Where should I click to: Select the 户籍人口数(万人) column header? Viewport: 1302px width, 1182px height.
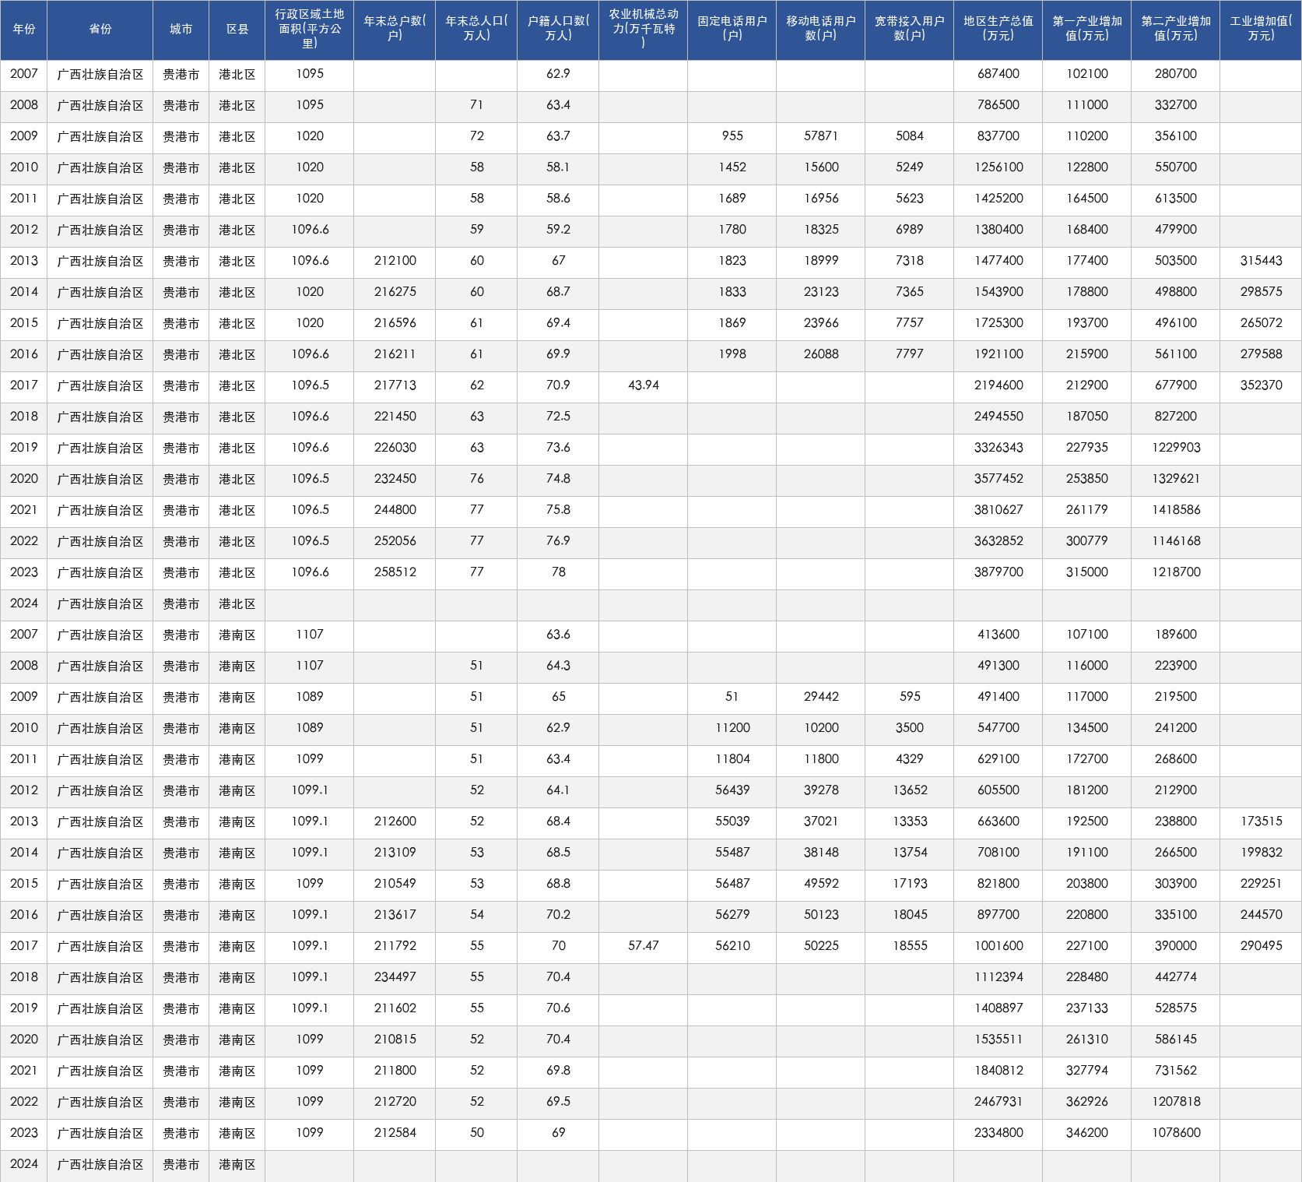pyautogui.click(x=558, y=30)
